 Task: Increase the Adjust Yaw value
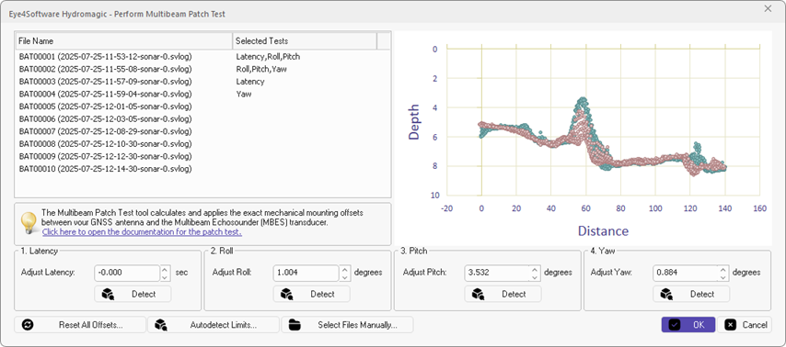tap(723, 270)
